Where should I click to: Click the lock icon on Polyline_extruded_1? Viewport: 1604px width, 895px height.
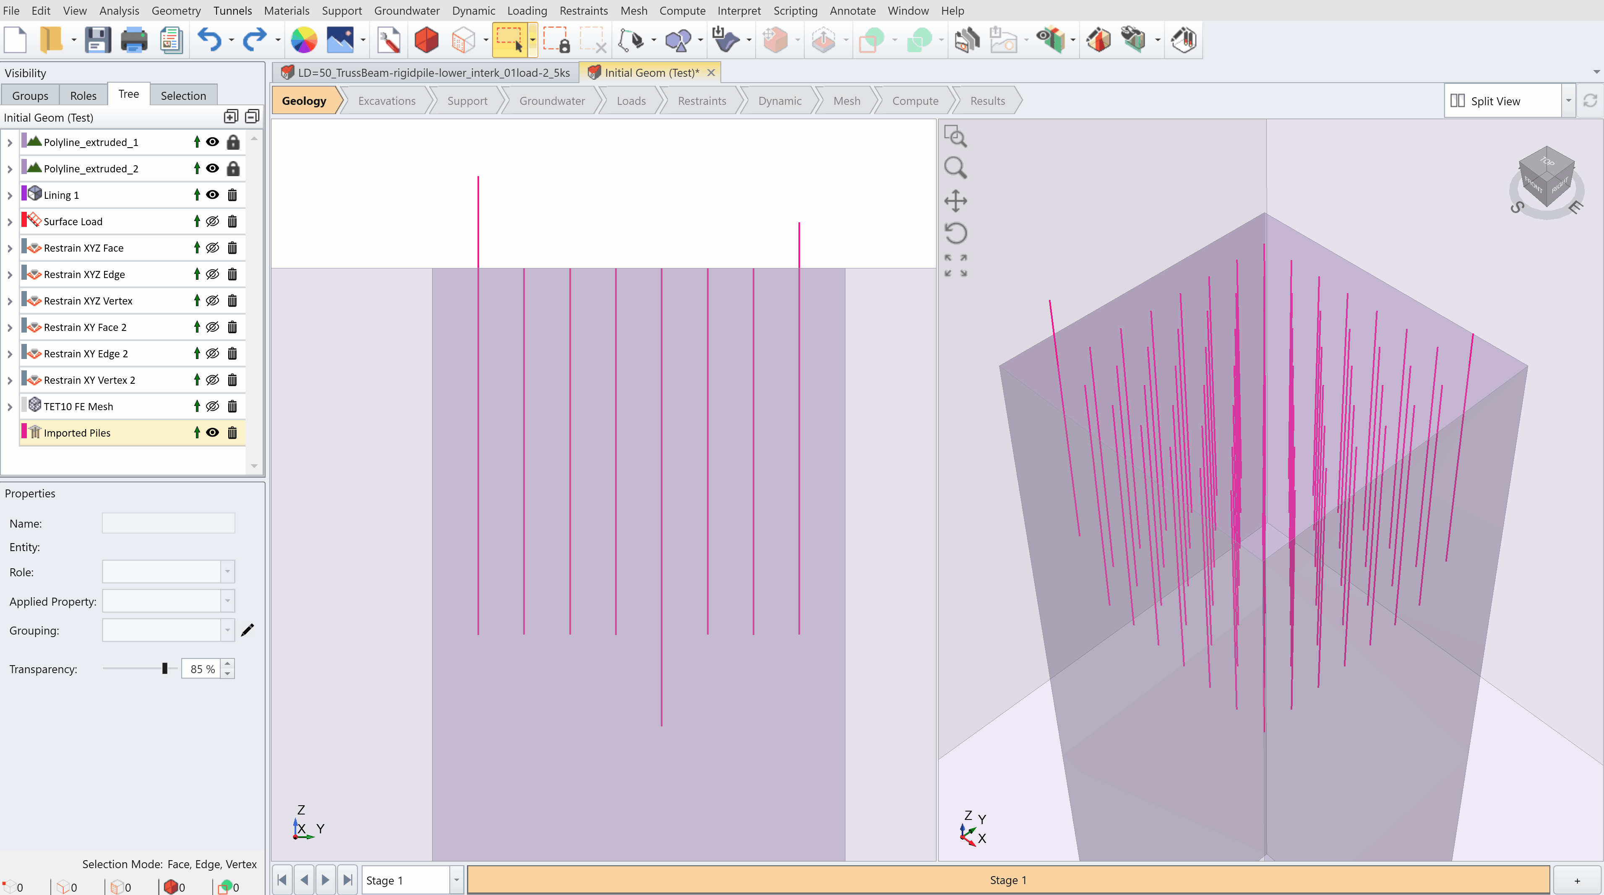click(233, 142)
